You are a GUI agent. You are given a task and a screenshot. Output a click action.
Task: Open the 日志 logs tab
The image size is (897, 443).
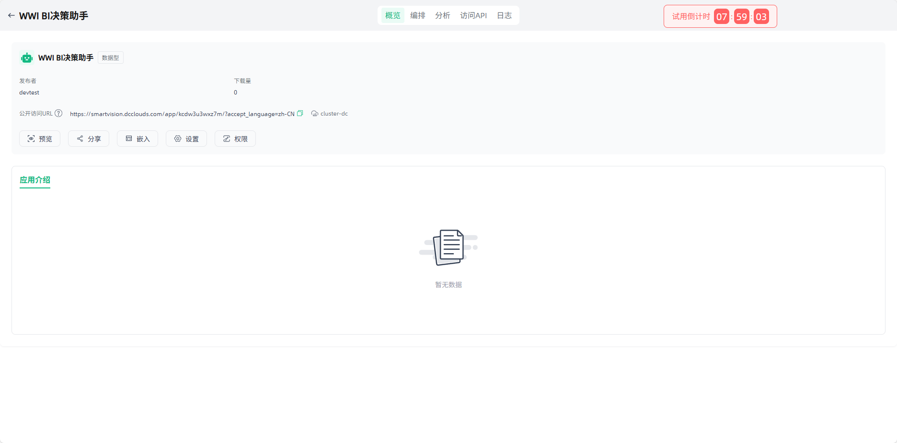point(504,15)
